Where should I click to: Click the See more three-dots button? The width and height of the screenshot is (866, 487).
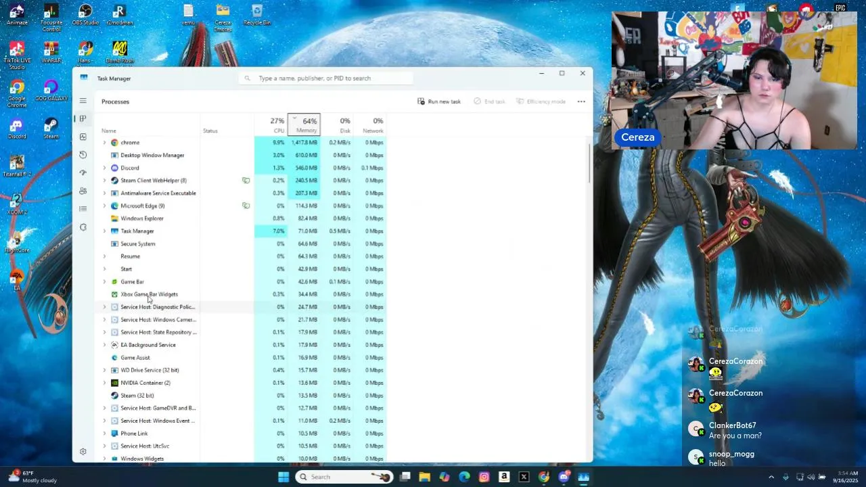pos(581,101)
